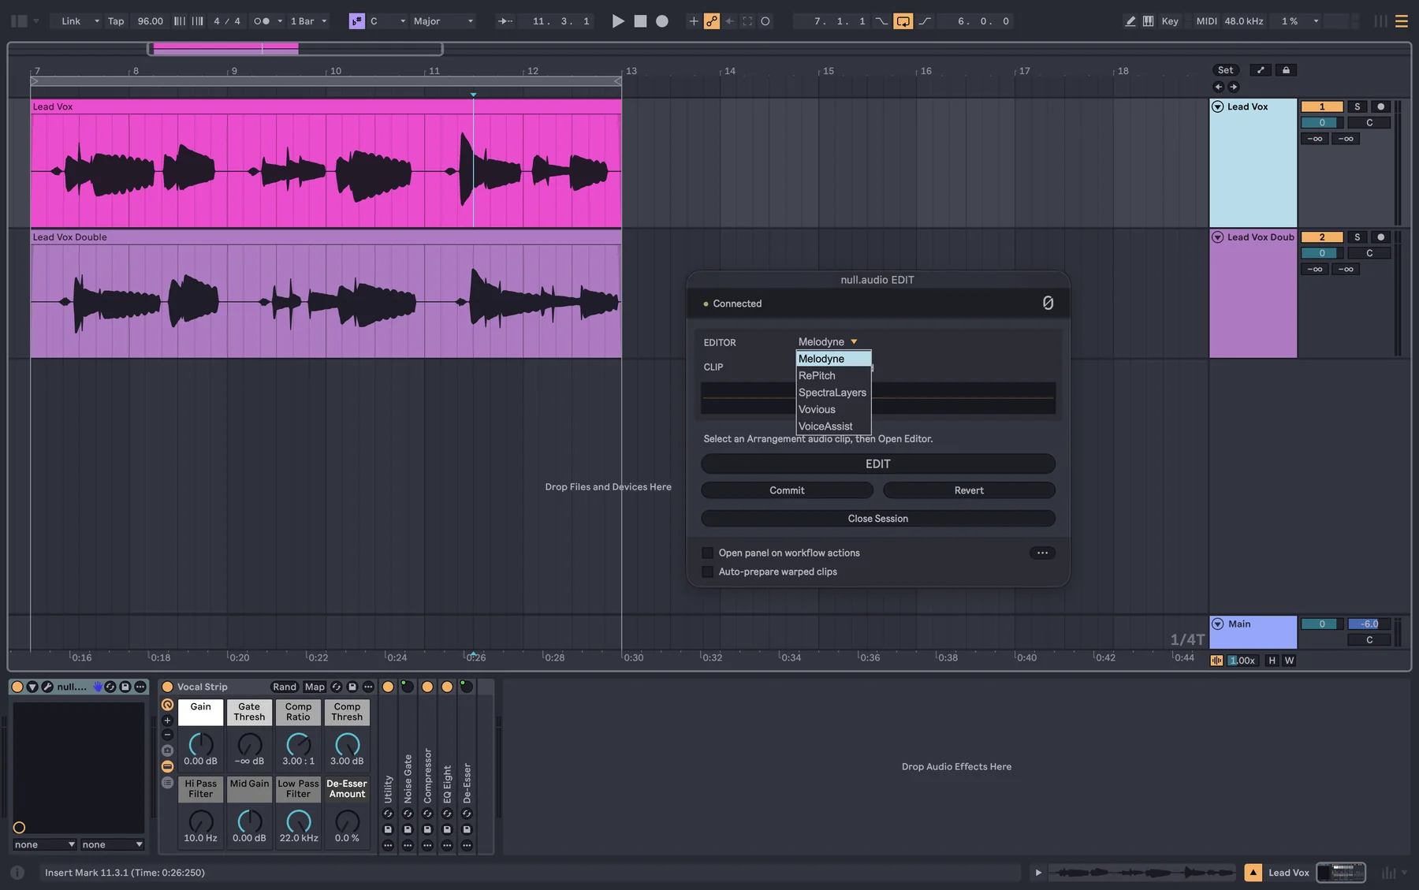Screen dimensions: 1419x890
Task: Solo the Lead Vox track
Action: 1357,106
